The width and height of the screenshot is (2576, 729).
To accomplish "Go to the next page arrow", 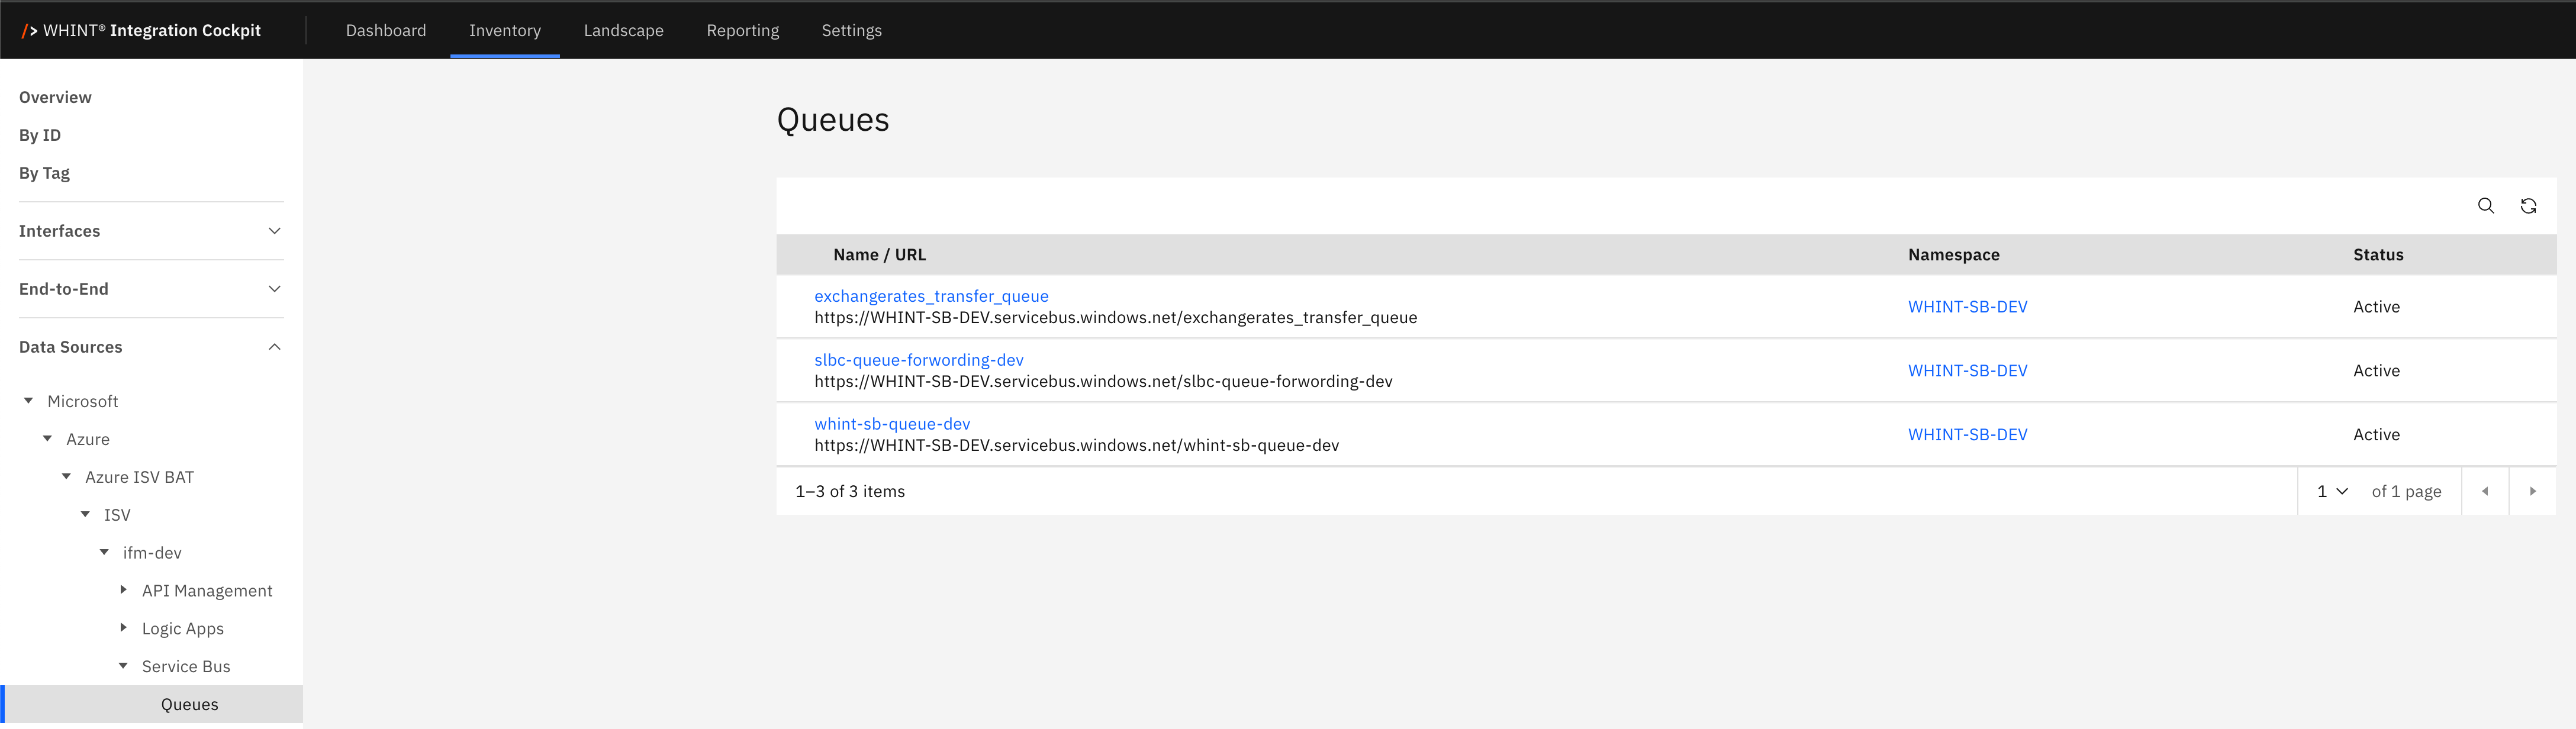I will (x=2532, y=491).
